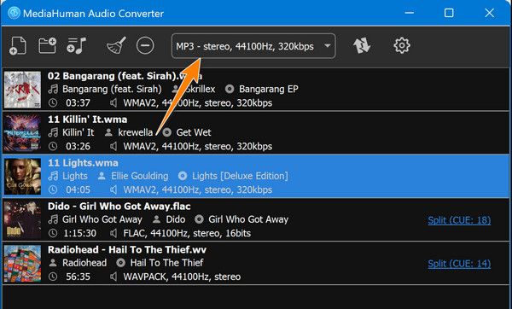Select Radiohead - Hail To The Thief.wv

[127, 249]
